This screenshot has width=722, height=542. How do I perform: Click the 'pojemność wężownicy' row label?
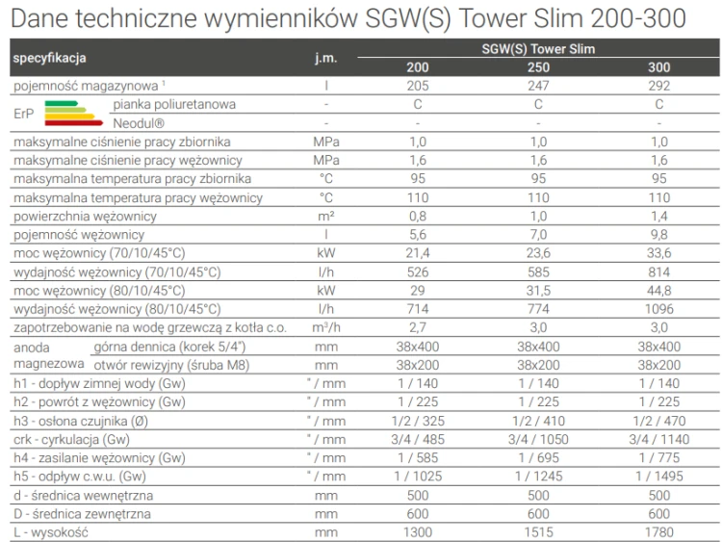[x=79, y=235]
